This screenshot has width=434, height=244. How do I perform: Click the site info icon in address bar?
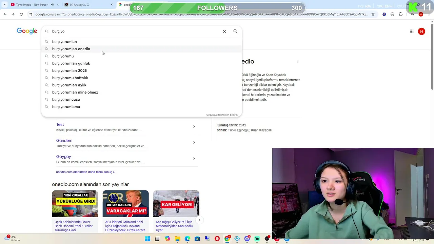pos(31,14)
